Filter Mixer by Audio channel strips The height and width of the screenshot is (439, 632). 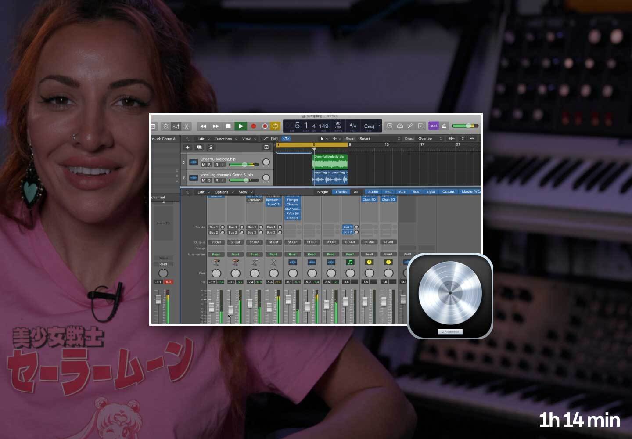[x=373, y=192]
